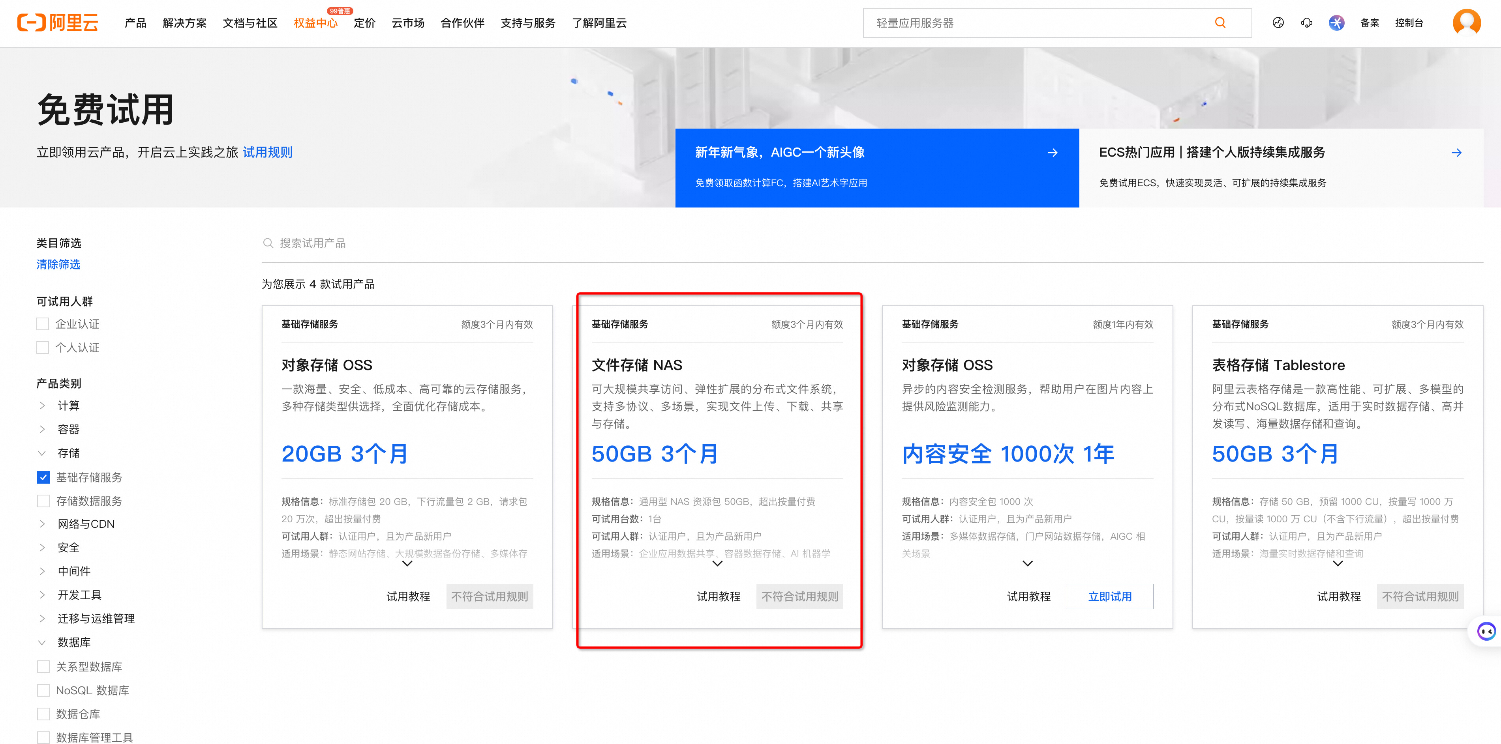The width and height of the screenshot is (1501, 744).
Task: Open the globe language icon in header
Action: [1278, 23]
